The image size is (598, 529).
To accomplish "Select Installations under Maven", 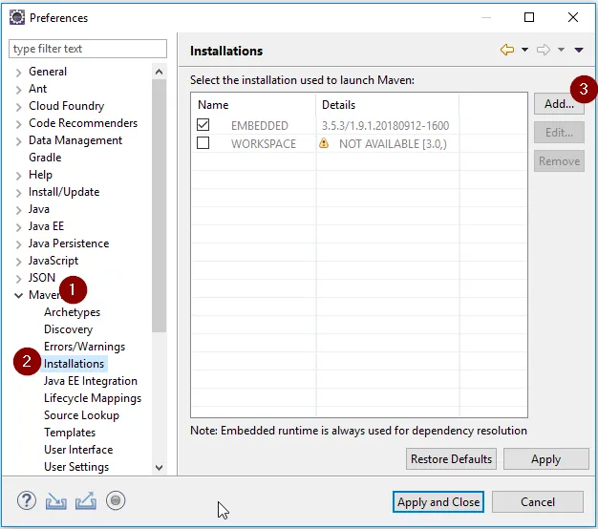I will (x=74, y=364).
